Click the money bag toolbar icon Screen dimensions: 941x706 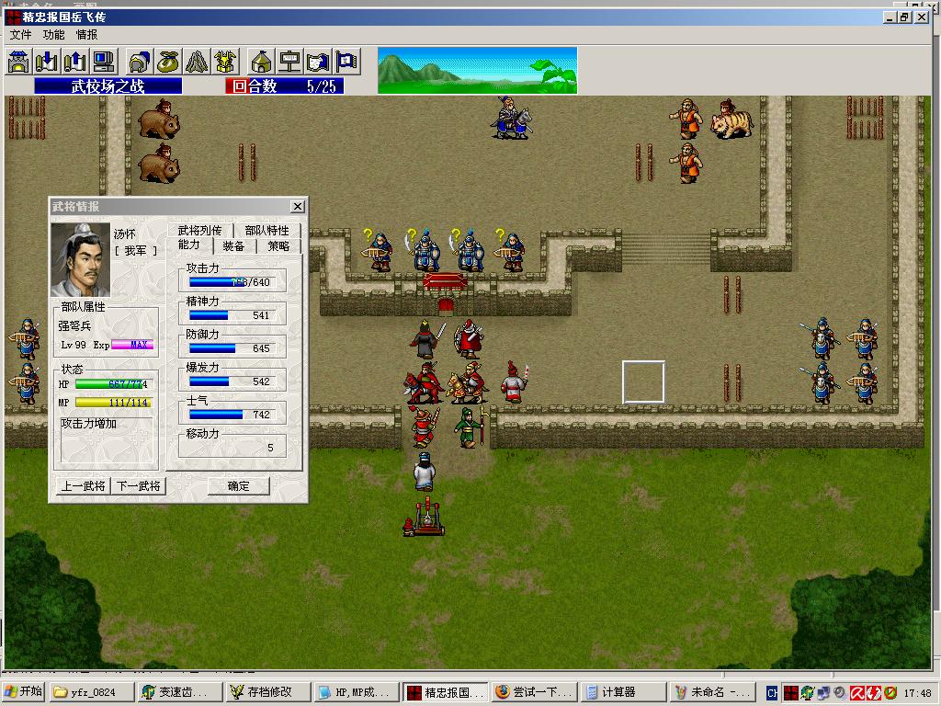point(168,62)
